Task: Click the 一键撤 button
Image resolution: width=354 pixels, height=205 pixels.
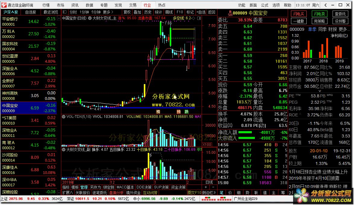Action: (299, 21)
